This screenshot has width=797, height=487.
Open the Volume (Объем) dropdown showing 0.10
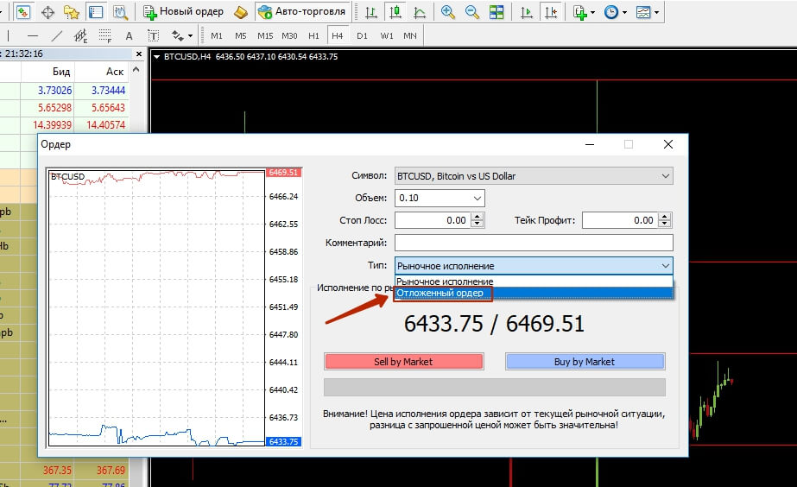pos(440,199)
